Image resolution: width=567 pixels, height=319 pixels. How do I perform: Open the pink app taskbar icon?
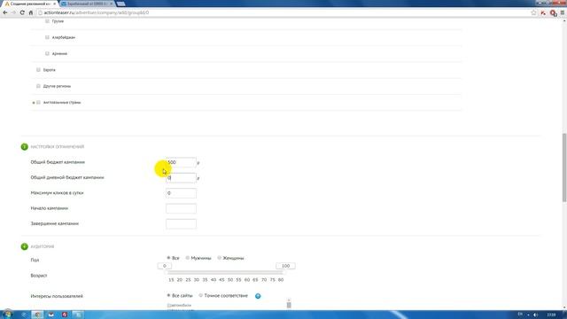point(65,315)
